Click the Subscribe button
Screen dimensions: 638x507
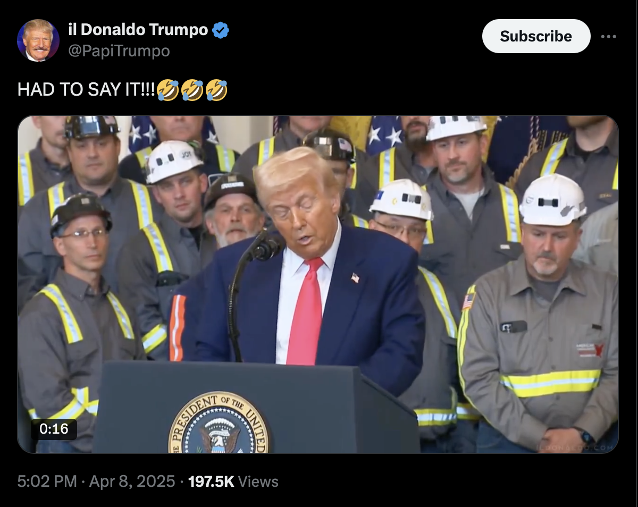(x=536, y=36)
